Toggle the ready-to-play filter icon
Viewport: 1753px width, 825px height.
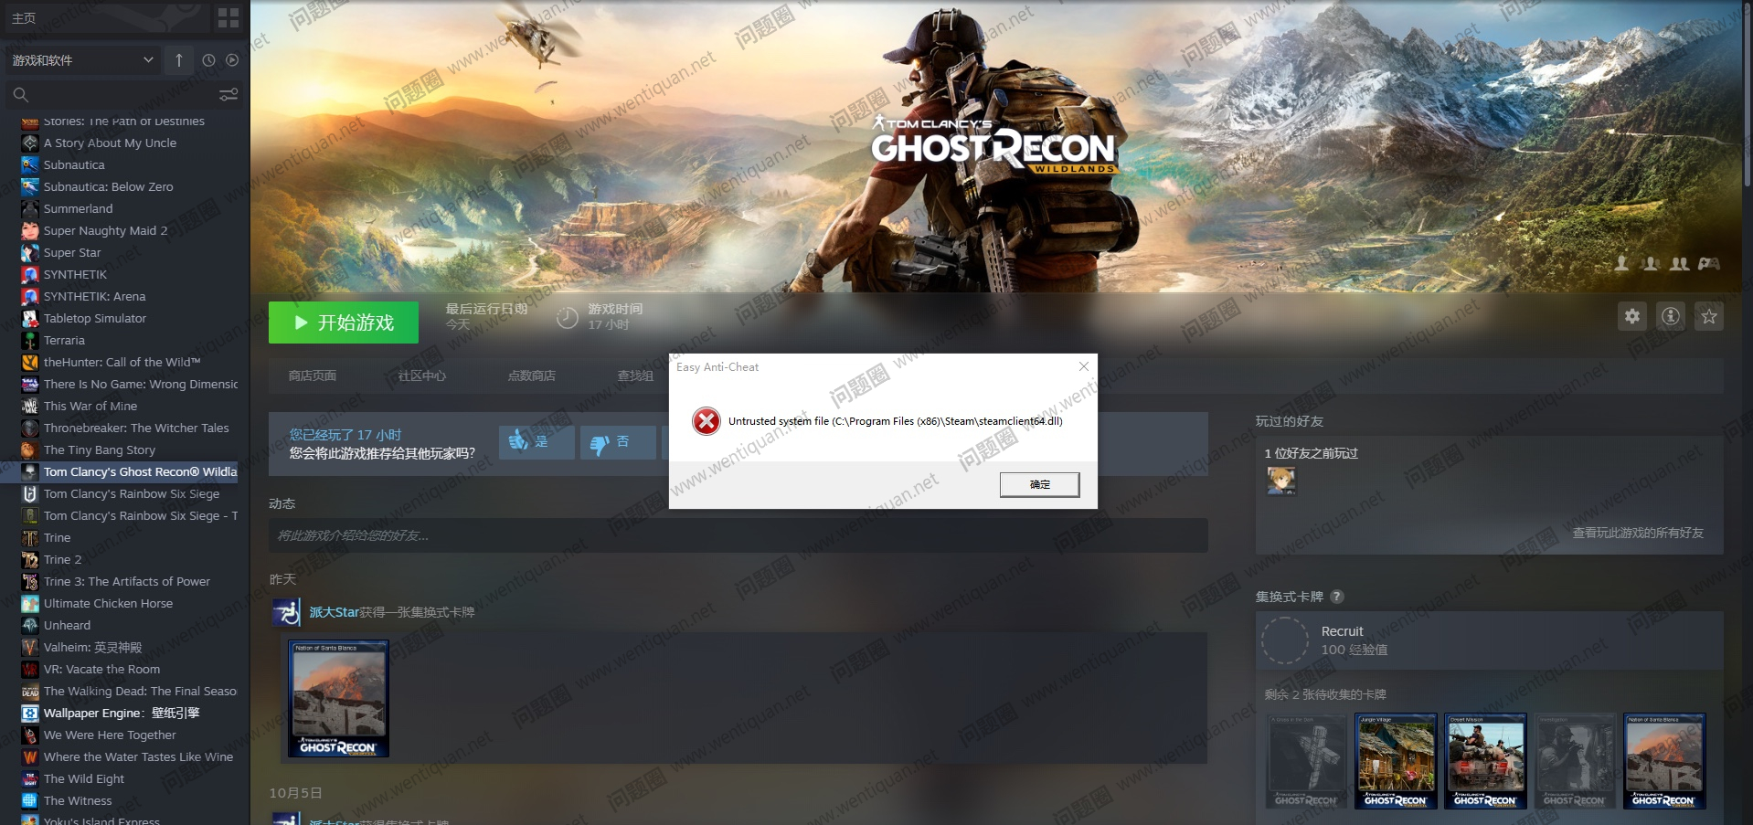pos(232,60)
